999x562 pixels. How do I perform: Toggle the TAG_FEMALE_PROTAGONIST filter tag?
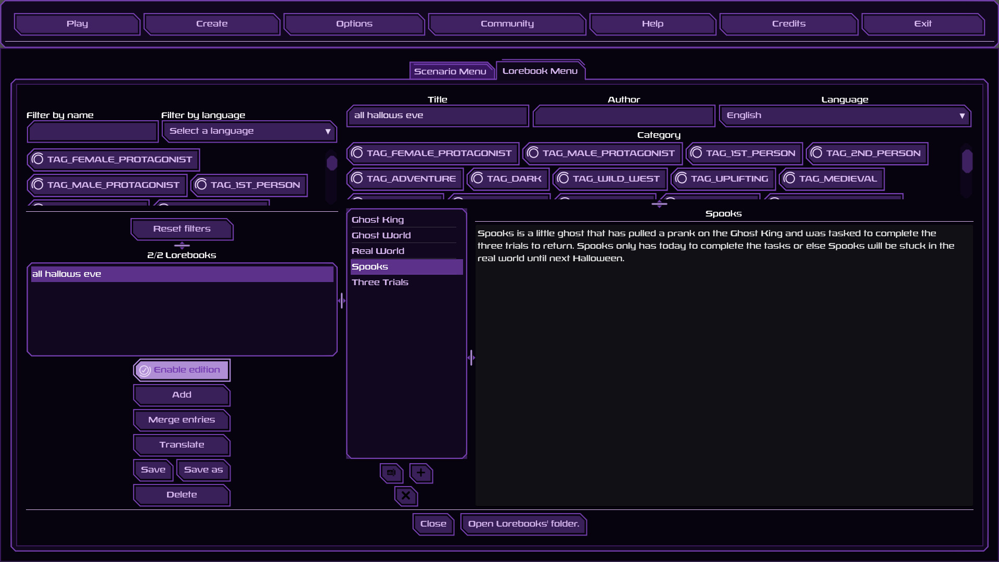click(x=113, y=159)
